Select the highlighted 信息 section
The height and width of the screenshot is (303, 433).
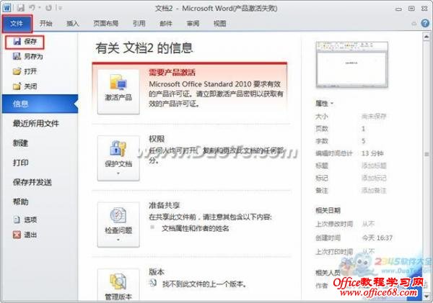40,104
